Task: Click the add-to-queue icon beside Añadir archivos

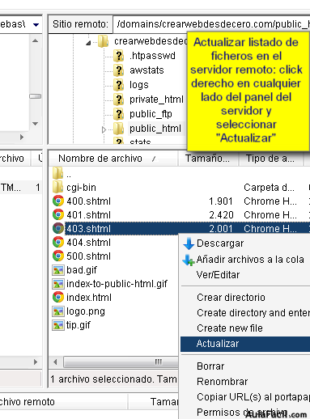Action: [189, 260]
